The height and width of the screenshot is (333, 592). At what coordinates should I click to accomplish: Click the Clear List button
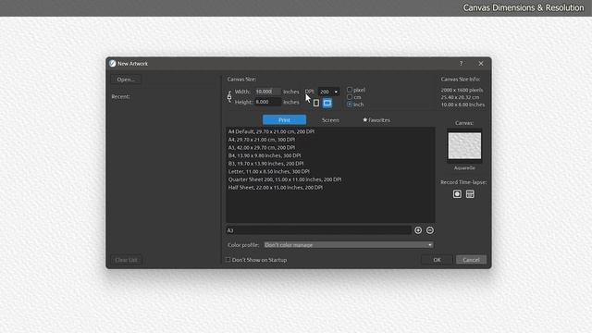click(126, 260)
